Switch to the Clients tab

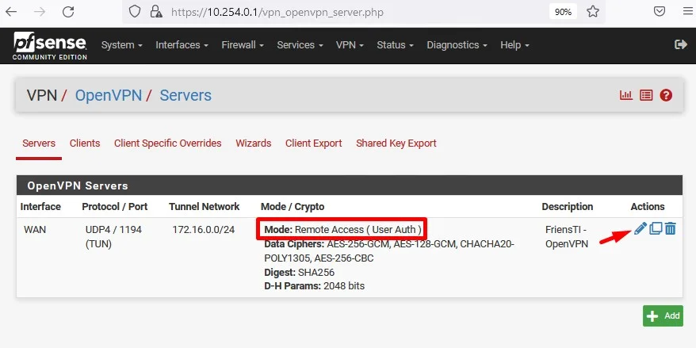click(x=85, y=143)
